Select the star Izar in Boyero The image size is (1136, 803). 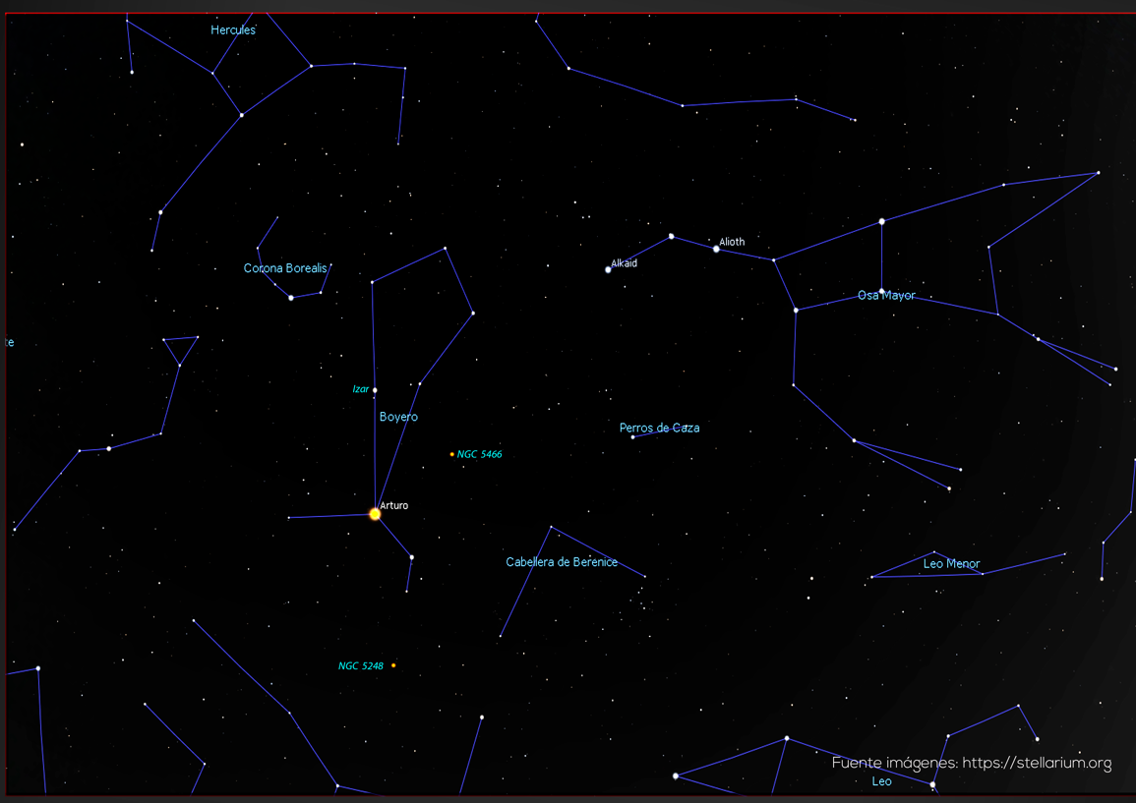375,390
